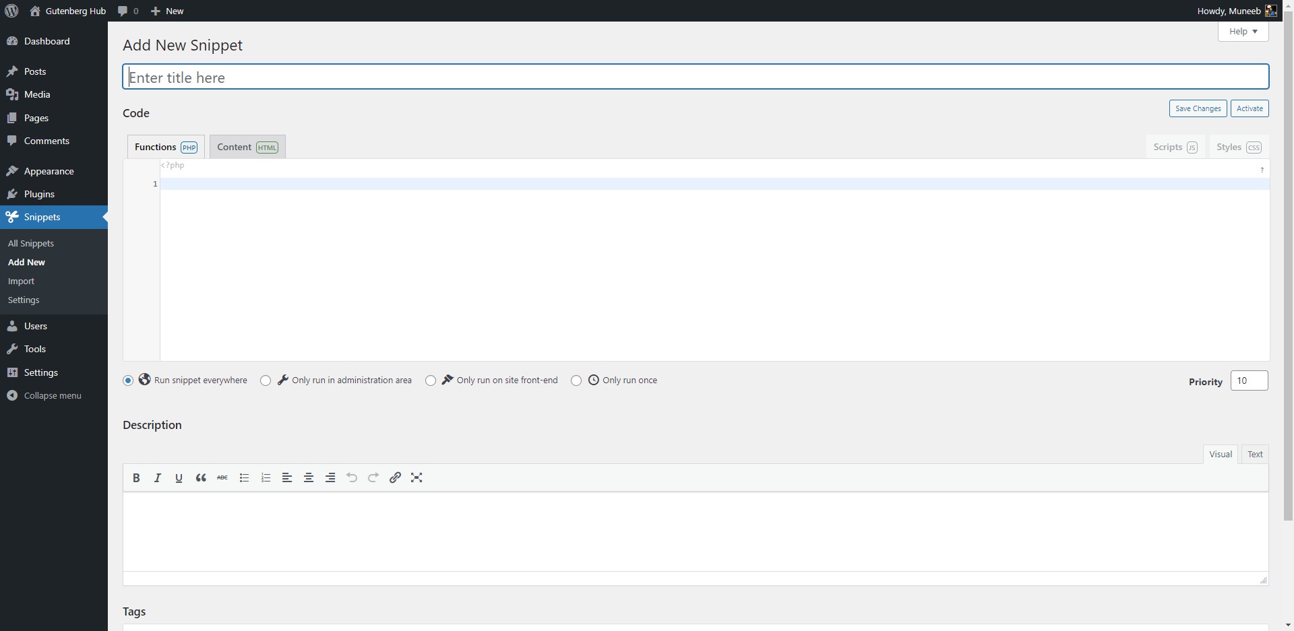The image size is (1294, 631).
Task: Change the snippet Priority value
Action: click(x=1249, y=380)
